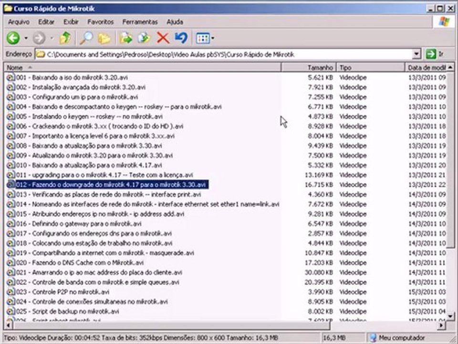The image size is (458, 344).
Task: Click the blue Undo arrow icon
Action: pyautogui.click(x=181, y=38)
